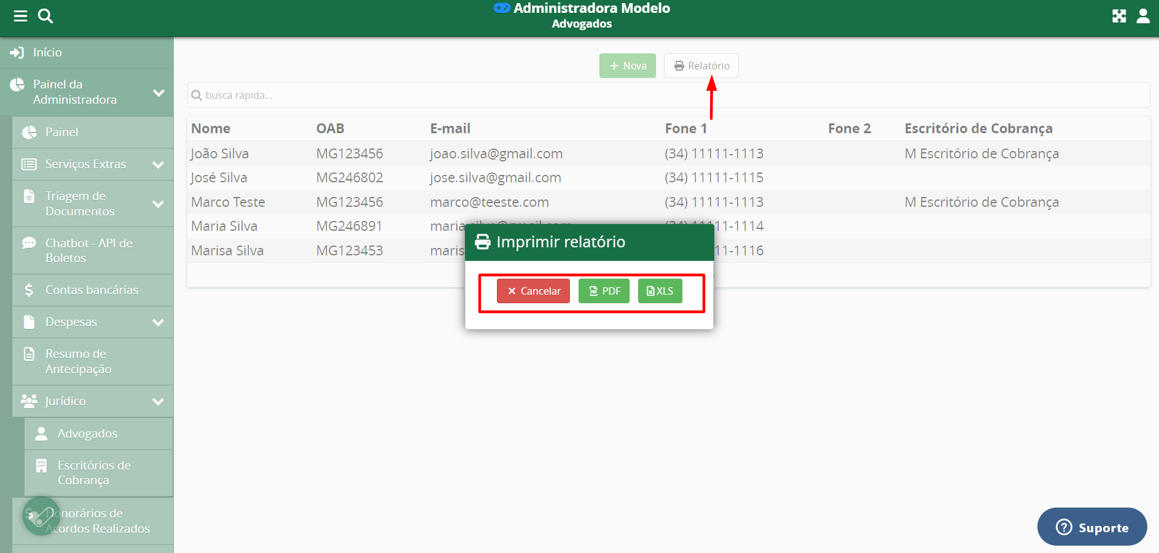
Task: Go to Início in sidebar
Action: coord(47,53)
